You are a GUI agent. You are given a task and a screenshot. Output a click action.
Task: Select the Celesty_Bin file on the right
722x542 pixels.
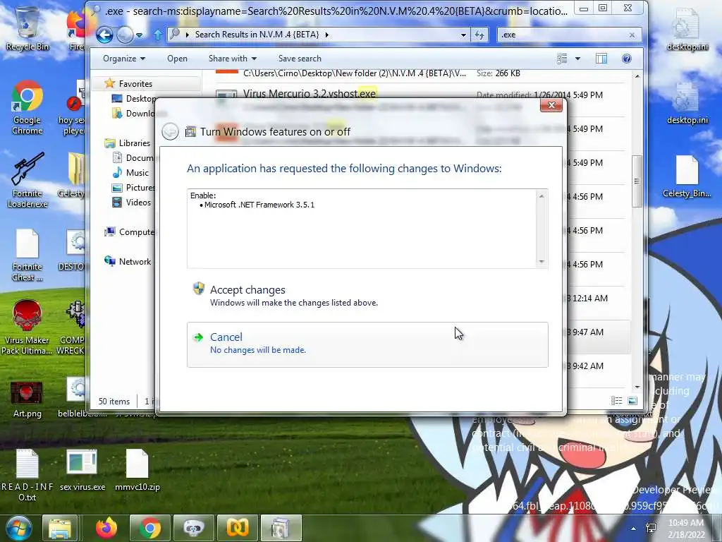point(687,176)
